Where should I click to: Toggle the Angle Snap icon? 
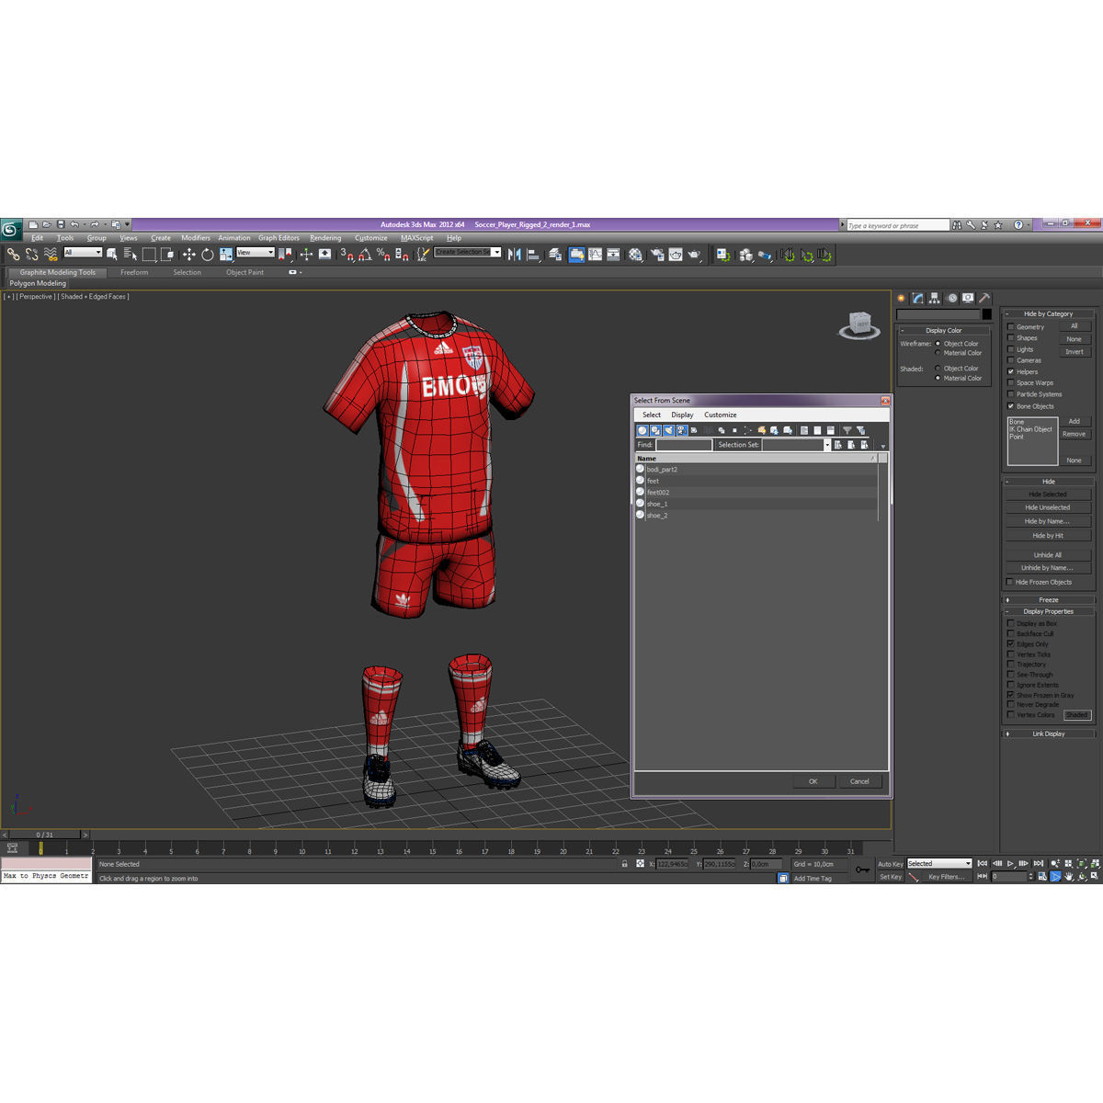(x=365, y=255)
